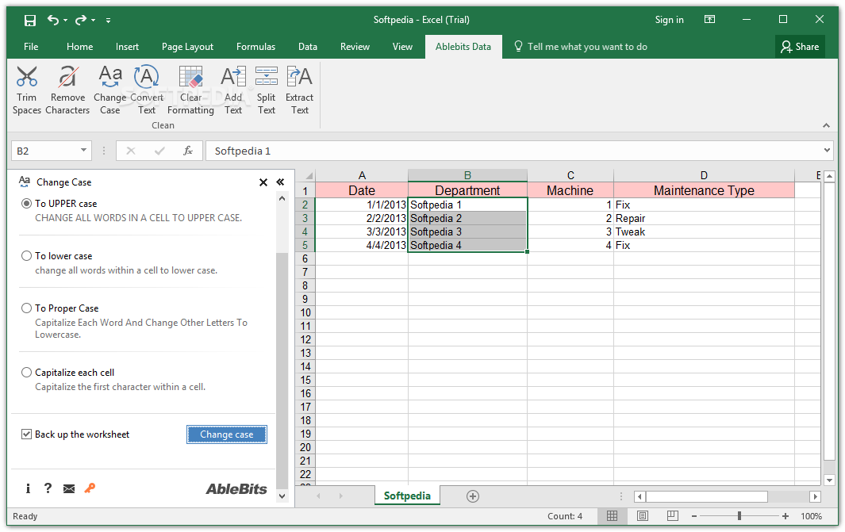
Task: Click the zoom out minus button
Action: click(694, 516)
